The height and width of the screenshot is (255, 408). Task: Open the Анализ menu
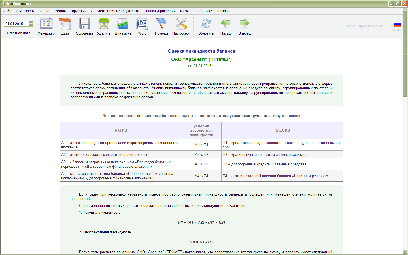click(x=44, y=11)
